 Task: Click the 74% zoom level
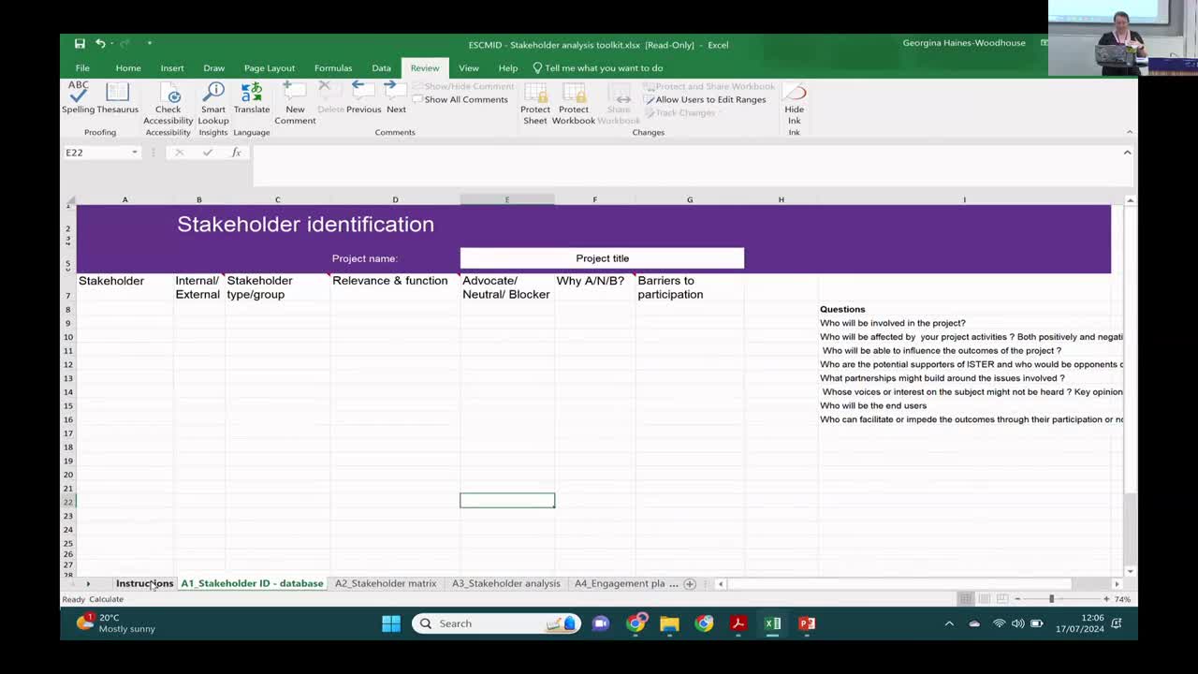[1122, 599]
